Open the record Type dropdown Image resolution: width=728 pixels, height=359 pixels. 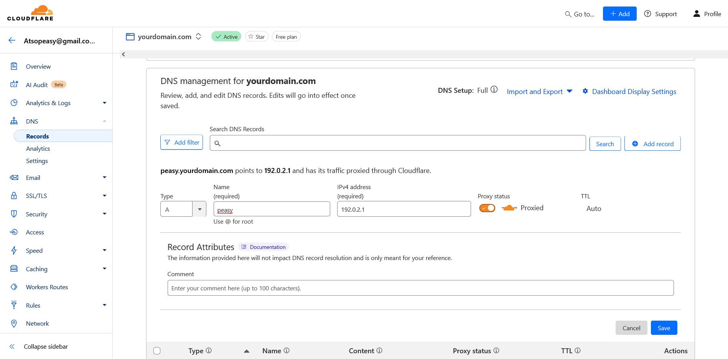click(199, 209)
